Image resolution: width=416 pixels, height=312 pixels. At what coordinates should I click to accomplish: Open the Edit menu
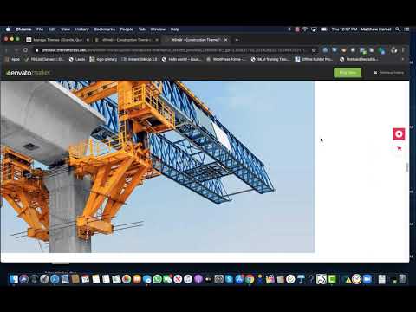click(x=52, y=29)
